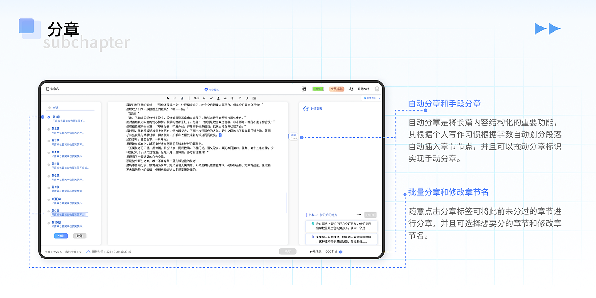Image resolution: width=596 pixels, height=298 pixels.
Task: Click the 剧情列表 heading text
Action: [x=317, y=109]
